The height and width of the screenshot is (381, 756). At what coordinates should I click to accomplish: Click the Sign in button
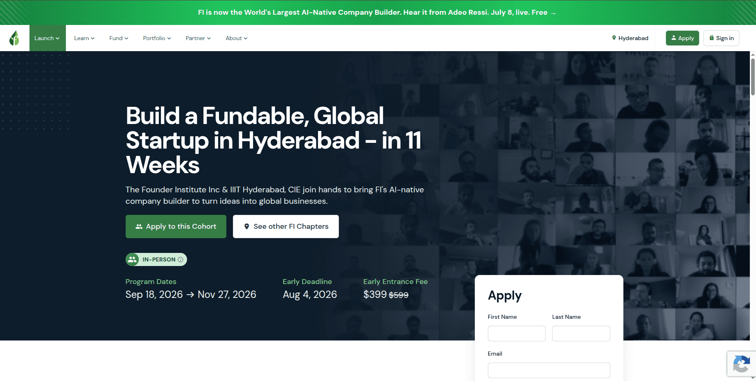click(x=721, y=38)
